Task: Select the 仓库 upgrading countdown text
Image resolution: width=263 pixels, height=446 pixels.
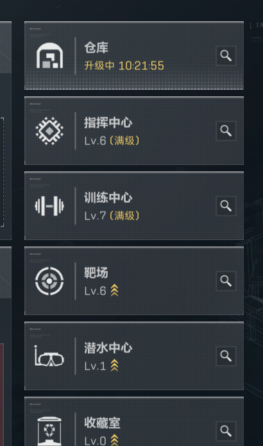Action: [124, 65]
